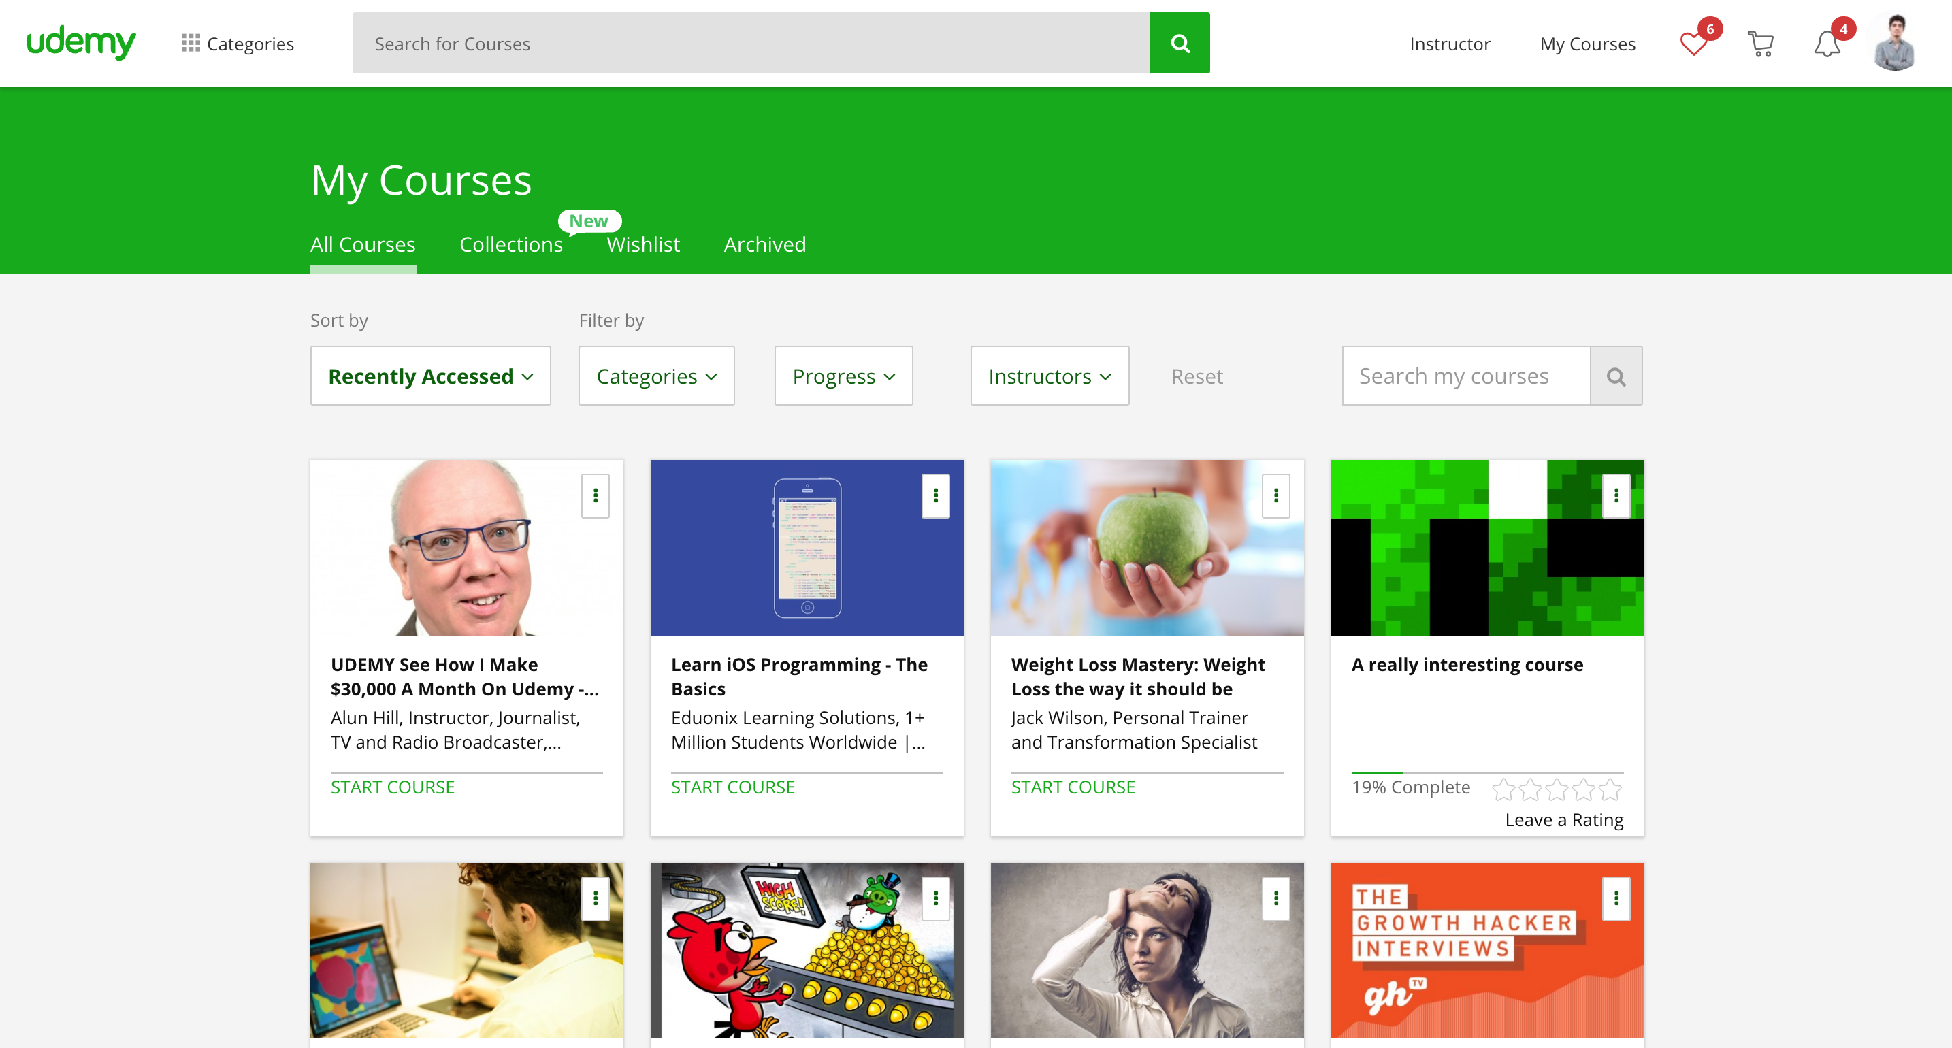Open the notifications bell icon
Image resolution: width=1952 pixels, height=1048 pixels.
(x=1826, y=44)
